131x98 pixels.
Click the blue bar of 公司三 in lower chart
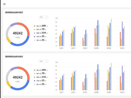click(x=86, y=82)
